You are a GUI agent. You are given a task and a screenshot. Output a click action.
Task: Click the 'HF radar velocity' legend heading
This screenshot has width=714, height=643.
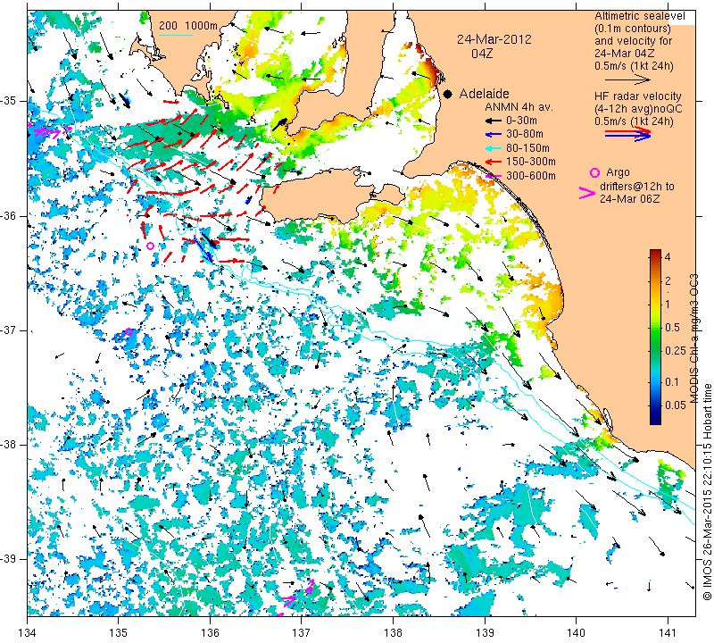click(x=637, y=96)
